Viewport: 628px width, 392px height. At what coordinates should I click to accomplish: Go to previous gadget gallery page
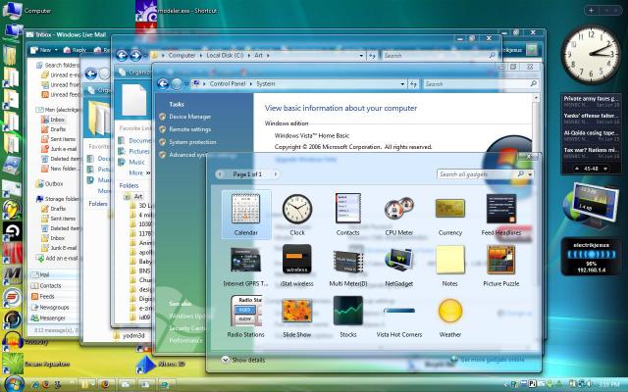click(220, 174)
